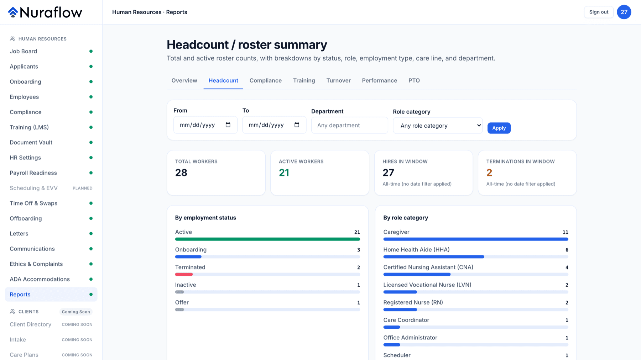
Task: Click the Clients section people icon
Action: click(x=12, y=312)
